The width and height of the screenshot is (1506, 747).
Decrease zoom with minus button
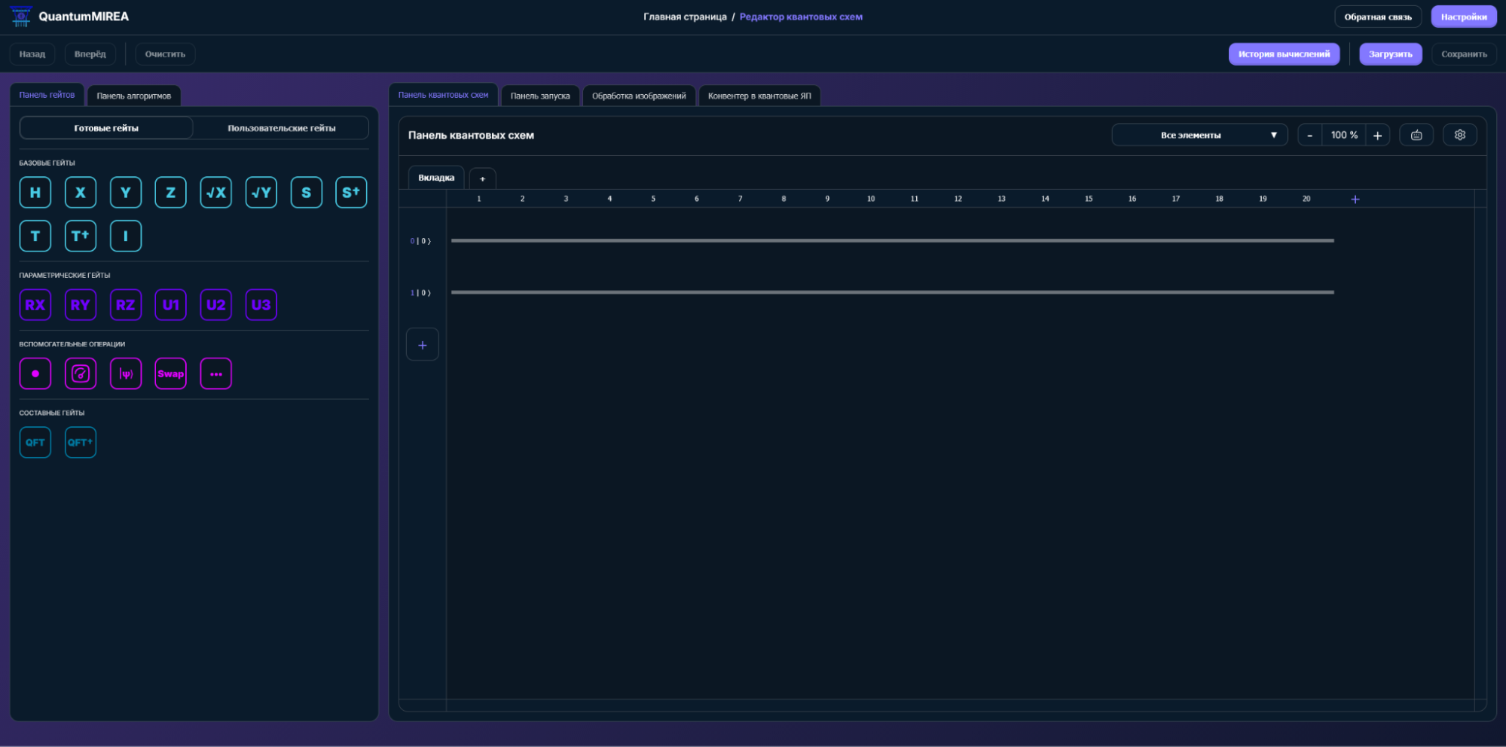pyautogui.click(x=1310, y=135)
